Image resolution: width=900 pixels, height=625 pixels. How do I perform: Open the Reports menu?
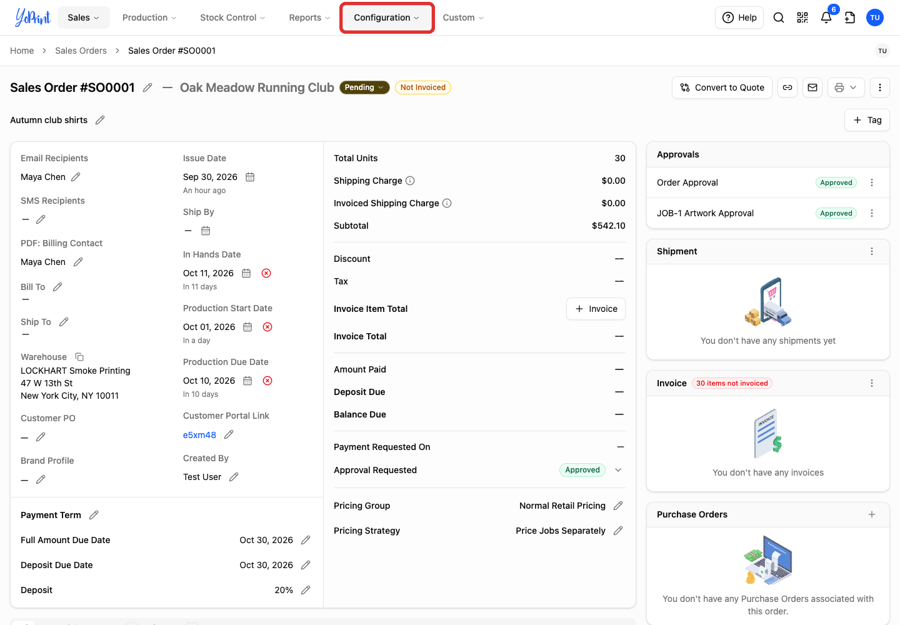pyautogui.click(x=309, y=17)
